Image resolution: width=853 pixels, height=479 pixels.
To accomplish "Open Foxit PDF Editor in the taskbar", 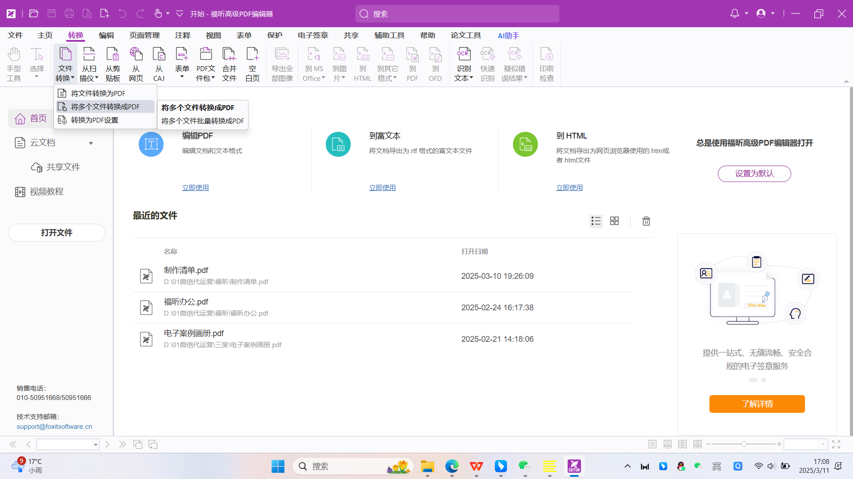I will [574, 466].
